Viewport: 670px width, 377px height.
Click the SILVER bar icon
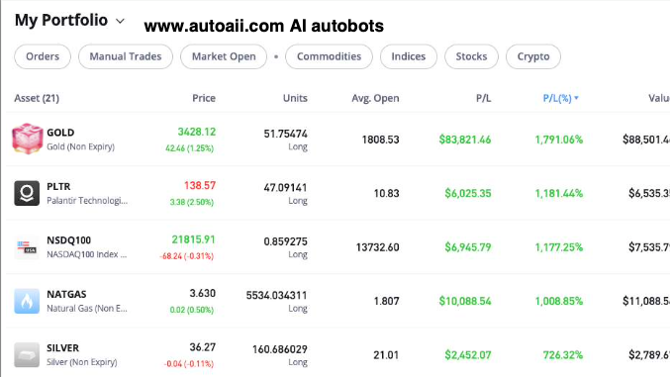click(27, 355)
